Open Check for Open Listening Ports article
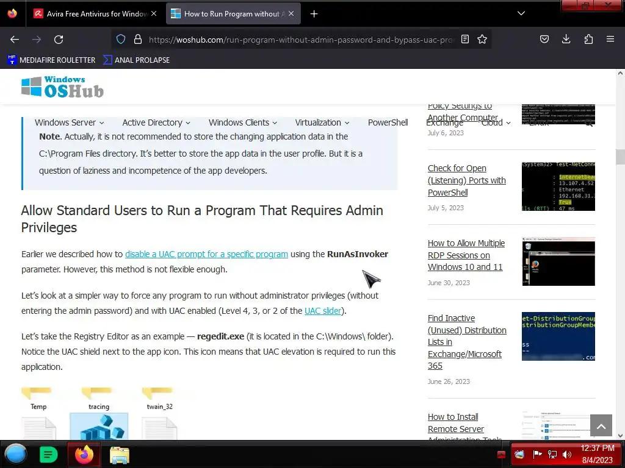This screenshot has width=625, height=468. (467, 180)
